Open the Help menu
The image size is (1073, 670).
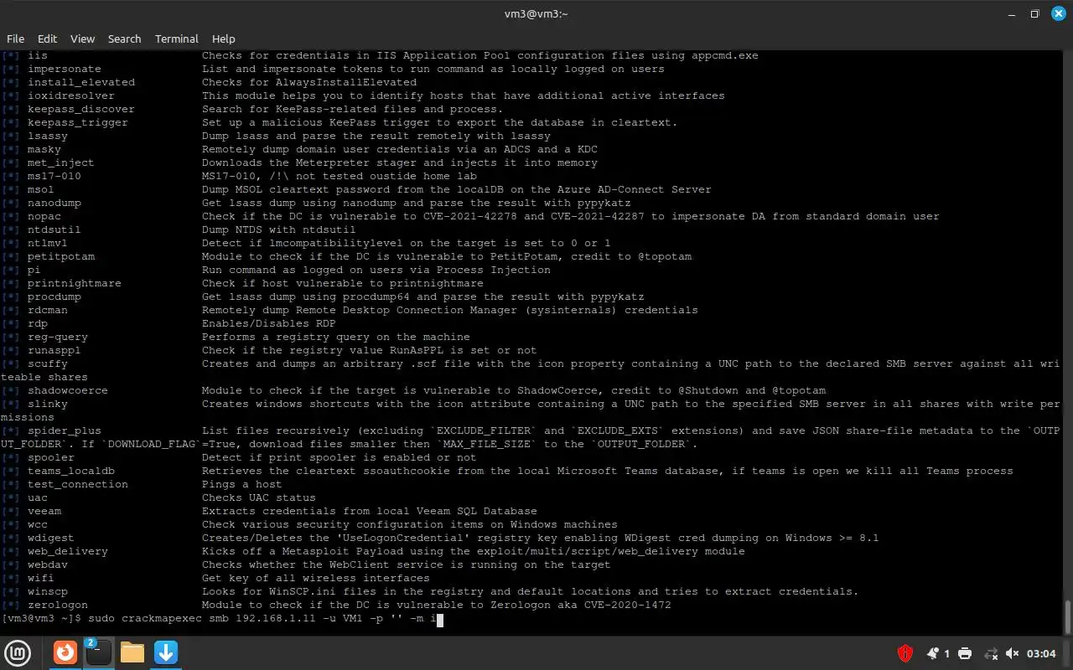(x=223, y=39)
